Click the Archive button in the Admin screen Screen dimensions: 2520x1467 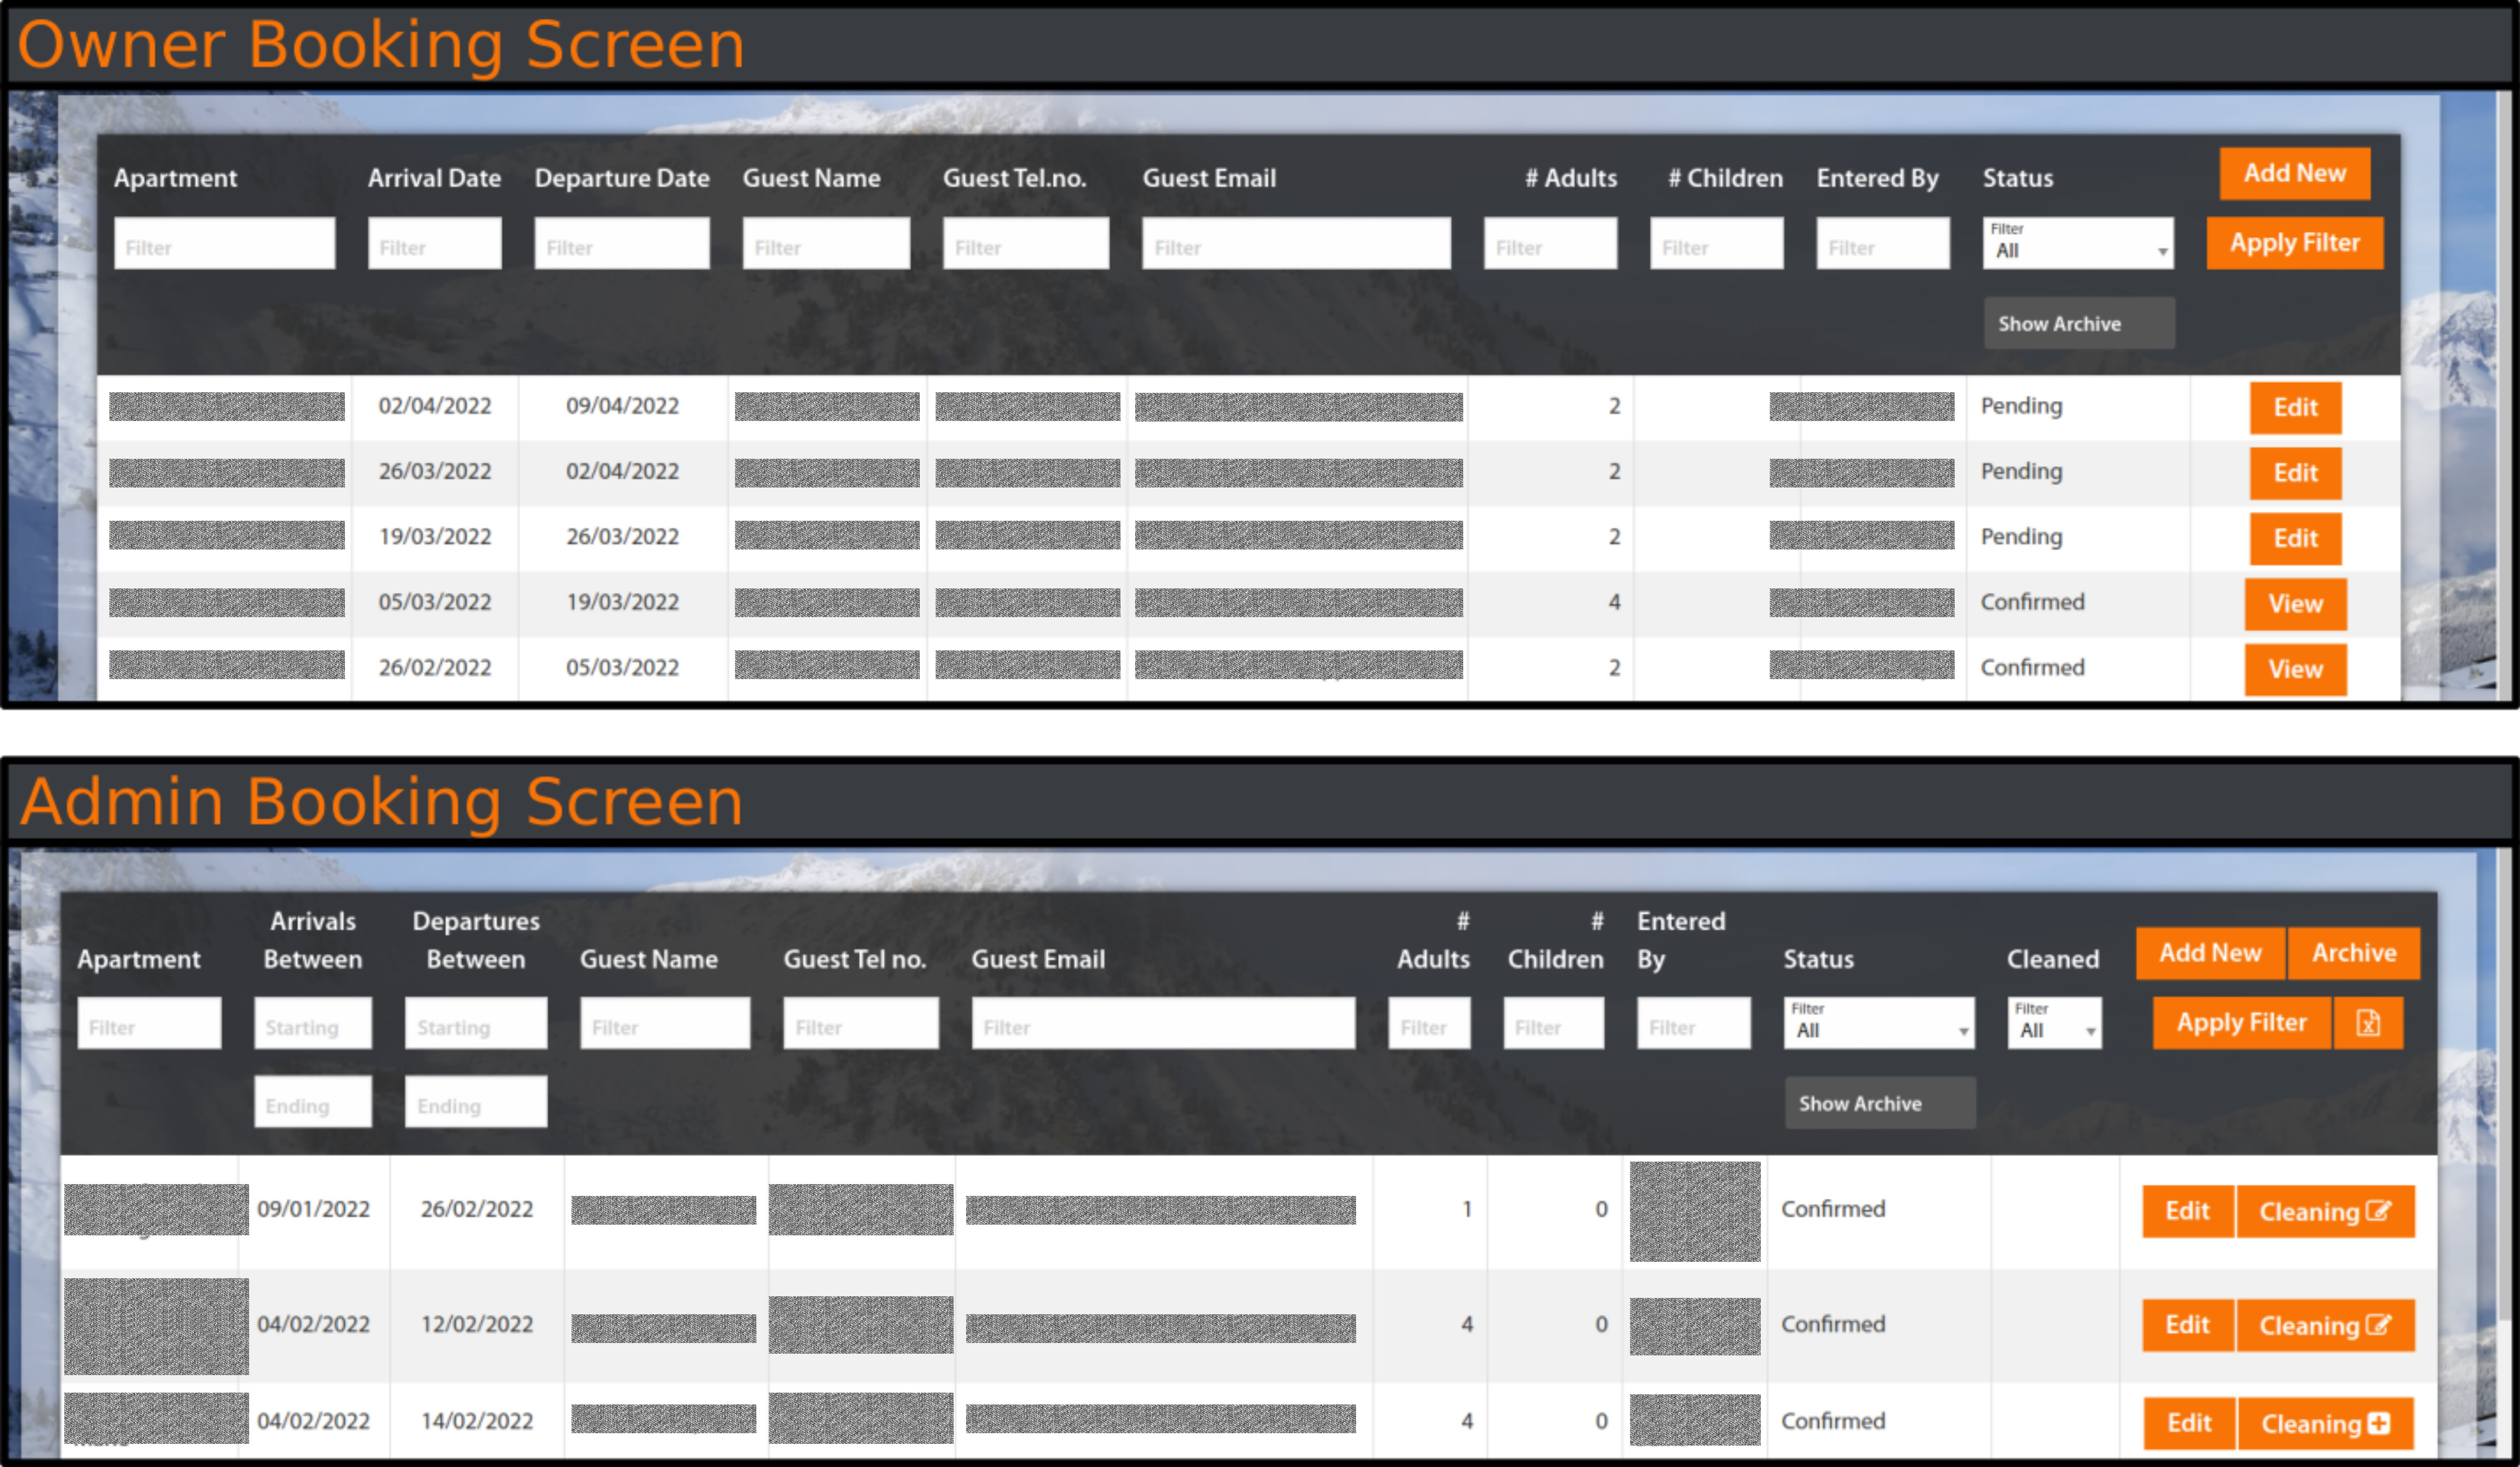(2353, 952)
